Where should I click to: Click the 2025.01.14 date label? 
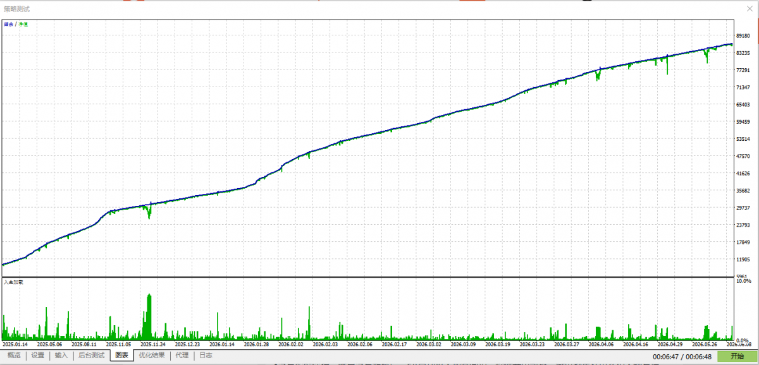[x=15, y=345]
